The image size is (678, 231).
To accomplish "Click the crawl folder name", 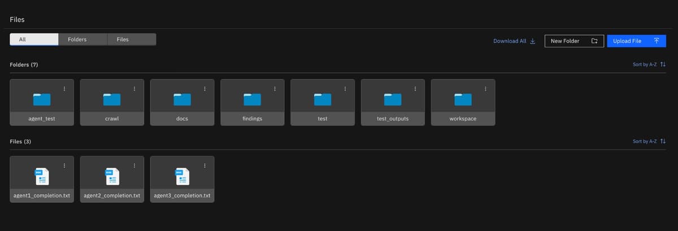I will tap(112, 119).
